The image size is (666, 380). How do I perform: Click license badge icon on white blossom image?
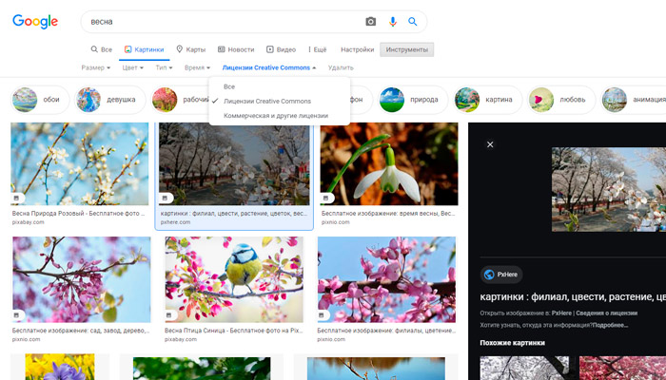point(16,198)
